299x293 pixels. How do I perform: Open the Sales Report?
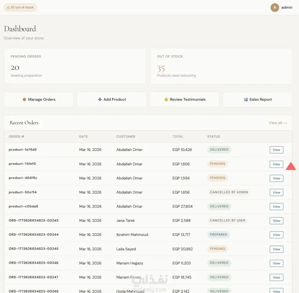pyautogui.click(x=258, y=99)
